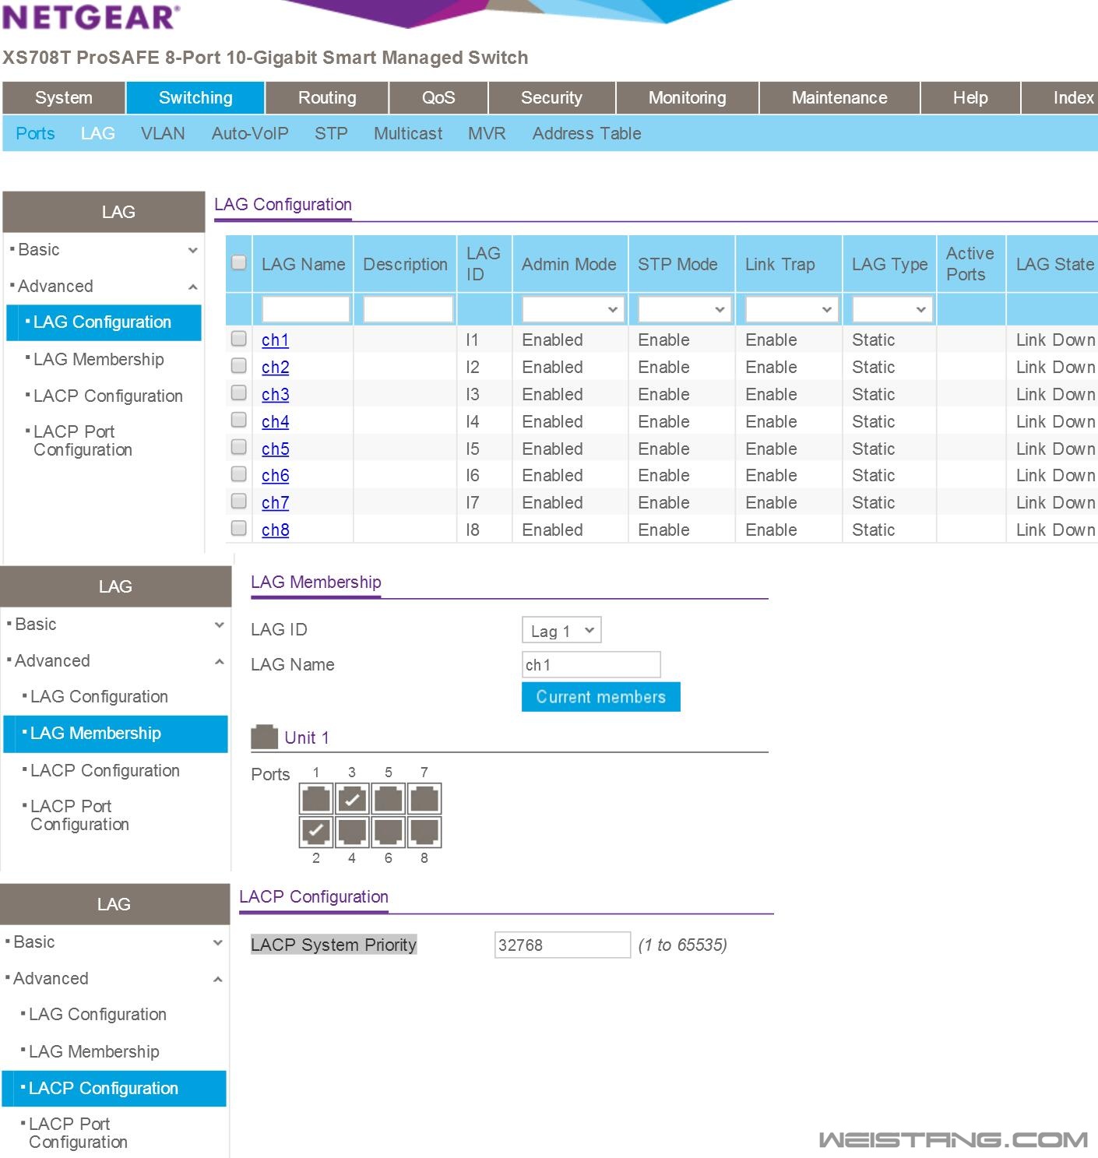Check the checkbox for ch8 row

coord(239,529)
